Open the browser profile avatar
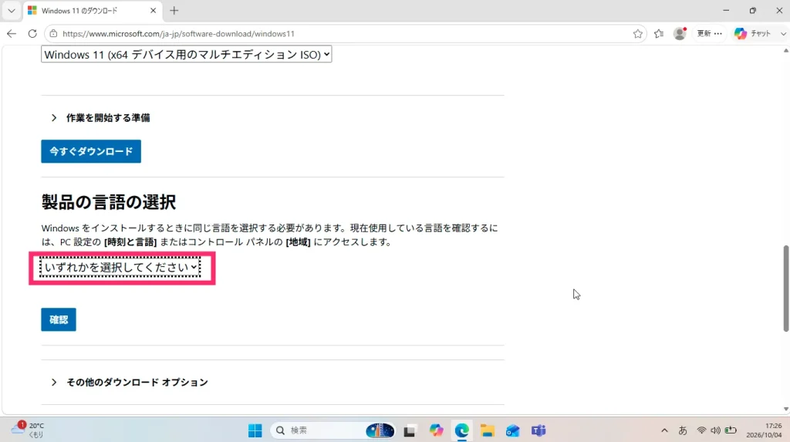 (x=680, y=34)
